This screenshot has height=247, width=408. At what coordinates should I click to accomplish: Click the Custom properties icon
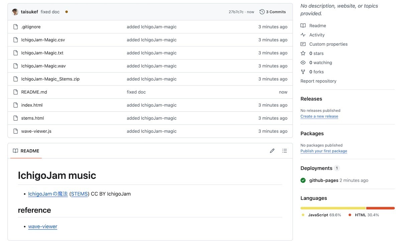coord(303,44)
